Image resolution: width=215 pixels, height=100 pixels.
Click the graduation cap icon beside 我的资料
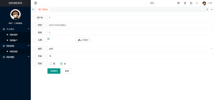point(8,35)
